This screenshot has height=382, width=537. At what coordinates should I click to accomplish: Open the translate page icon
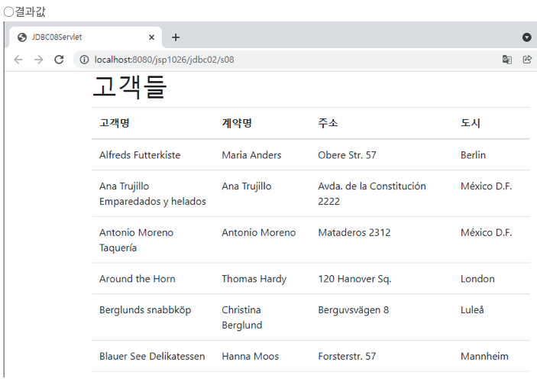click(507, 60)
